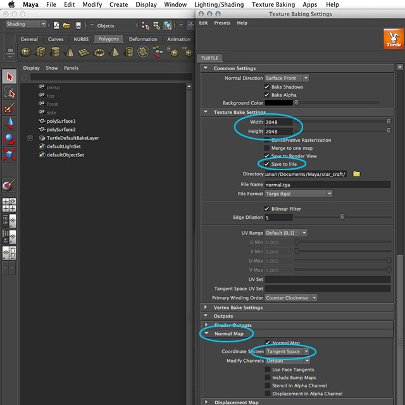Click the Width value field 2048

[278, 122]
